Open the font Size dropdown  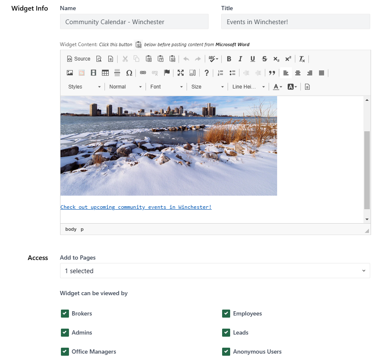click(207, 86)
